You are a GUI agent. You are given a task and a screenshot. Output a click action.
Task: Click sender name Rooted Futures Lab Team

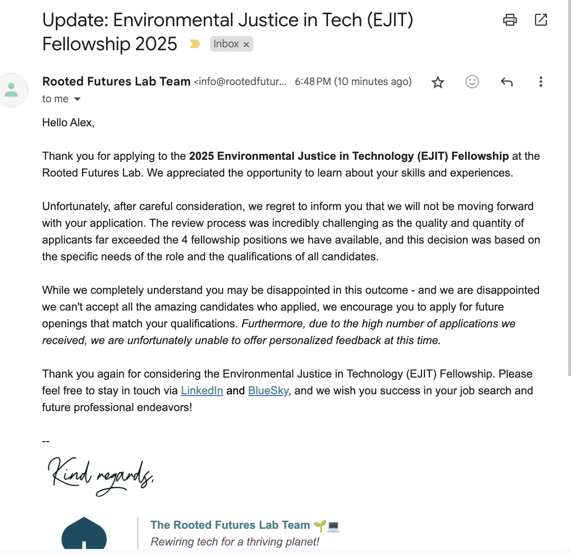(116, 82)
